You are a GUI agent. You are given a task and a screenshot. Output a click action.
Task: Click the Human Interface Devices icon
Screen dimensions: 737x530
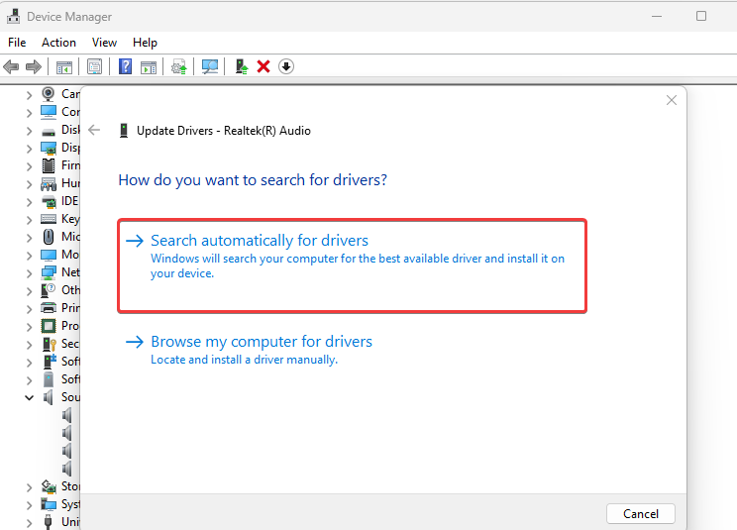49,183
